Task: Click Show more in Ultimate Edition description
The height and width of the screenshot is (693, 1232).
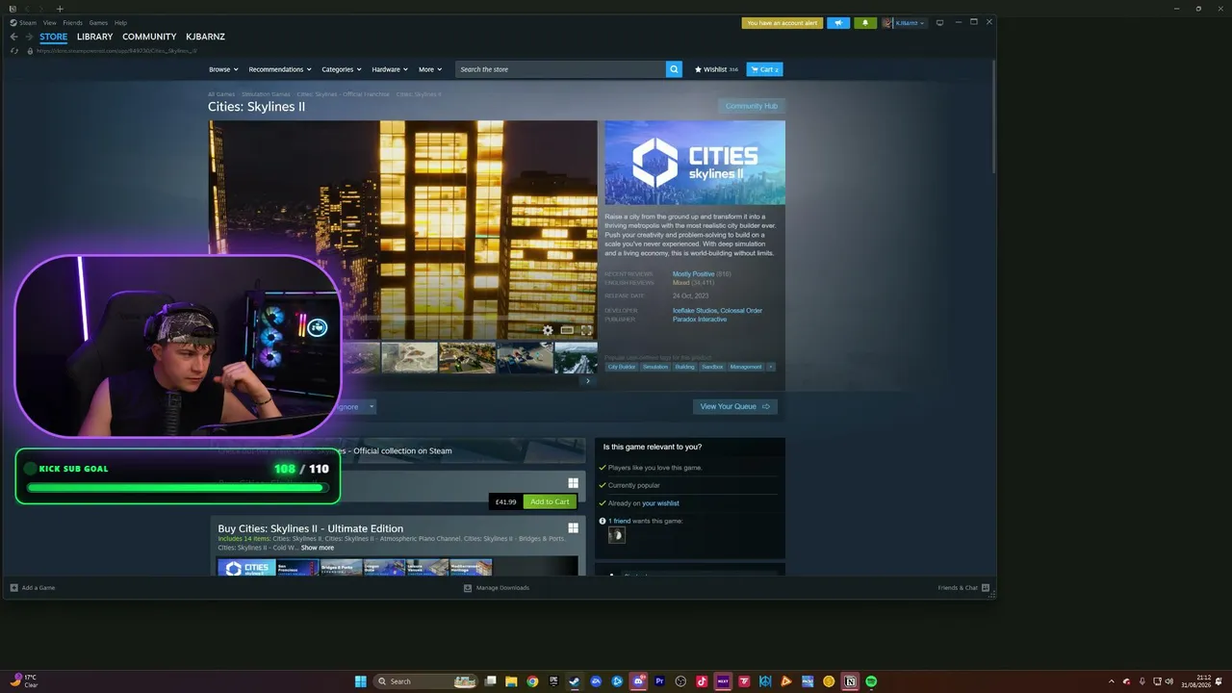Action: pos(318,548)
